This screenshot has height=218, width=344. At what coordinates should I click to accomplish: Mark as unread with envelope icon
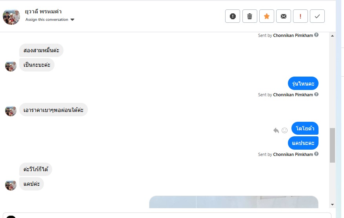284,16
